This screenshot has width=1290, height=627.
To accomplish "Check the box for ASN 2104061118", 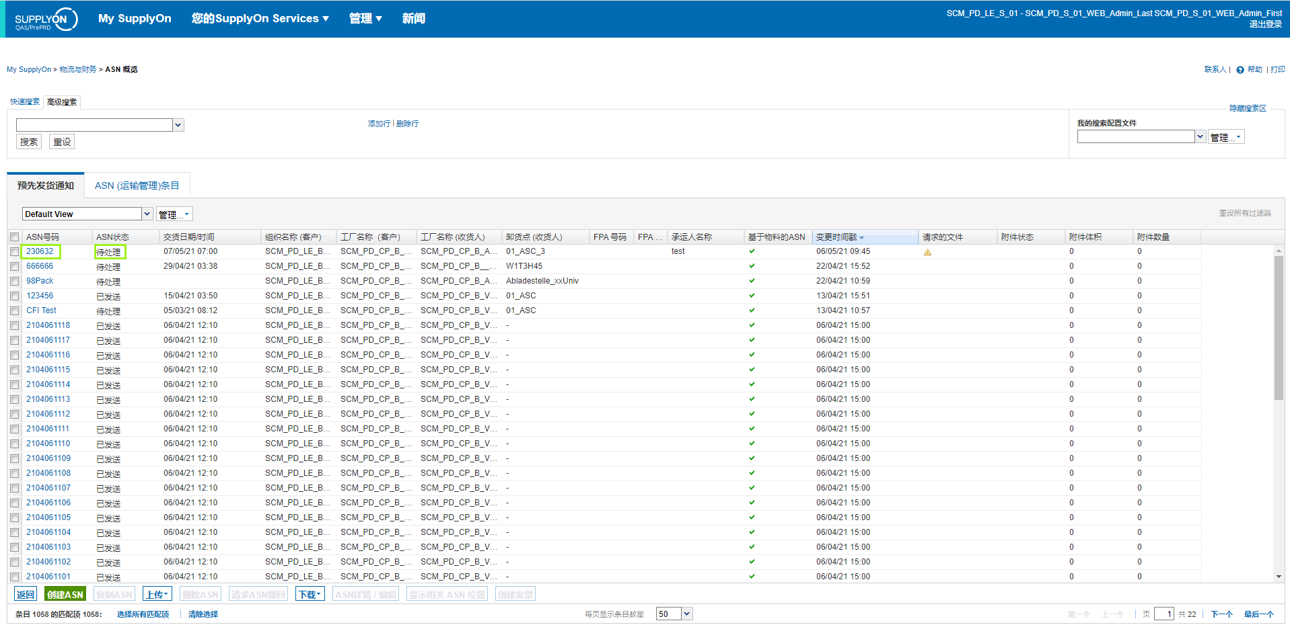I will pos(14,325).
